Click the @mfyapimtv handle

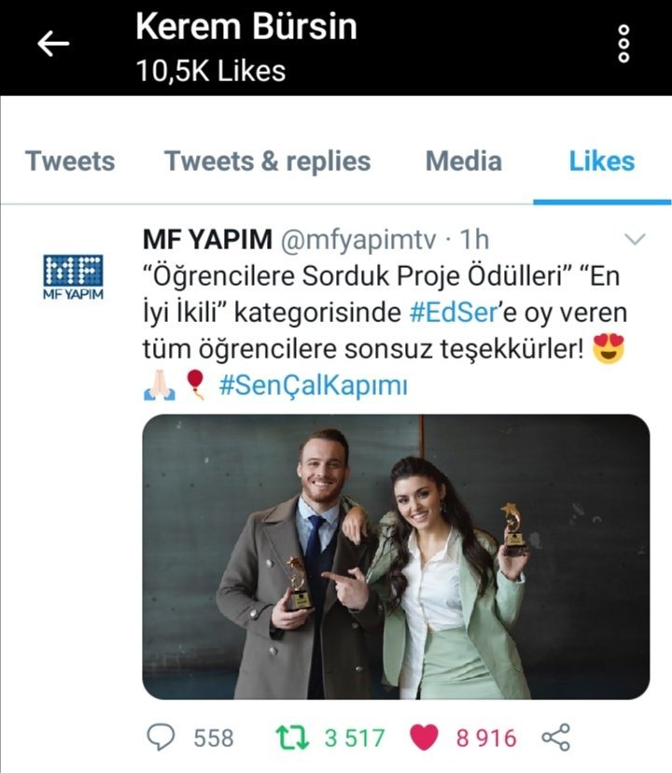pos(358,240)
